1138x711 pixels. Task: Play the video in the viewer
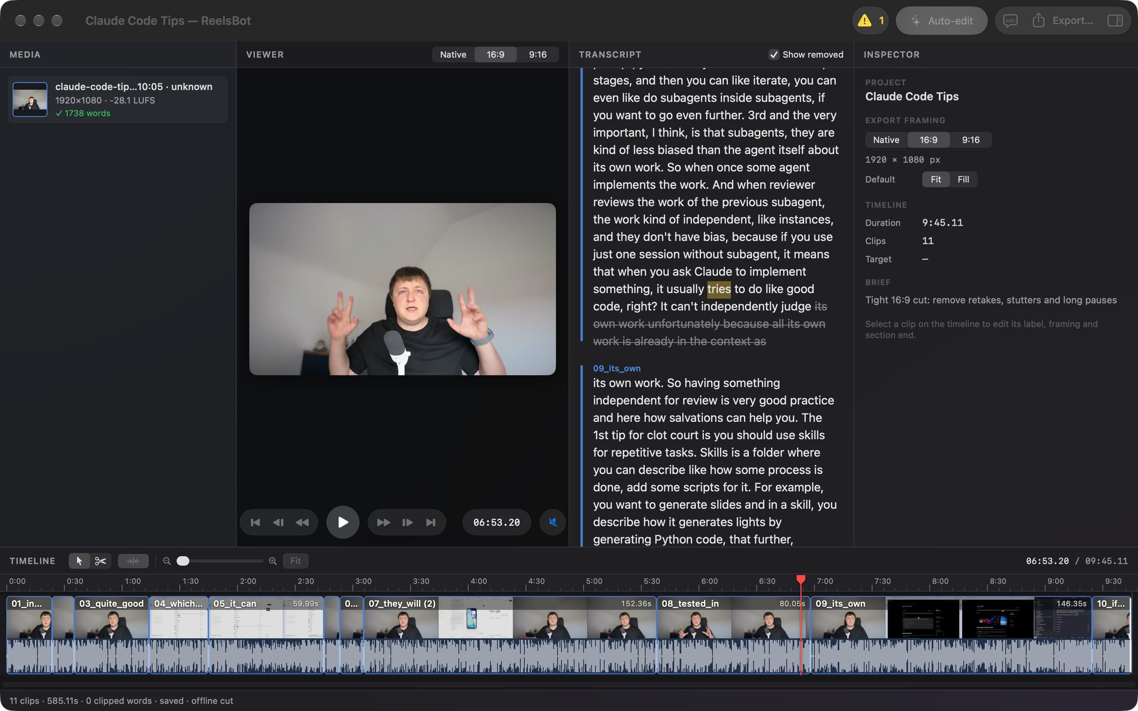[342, 522]
